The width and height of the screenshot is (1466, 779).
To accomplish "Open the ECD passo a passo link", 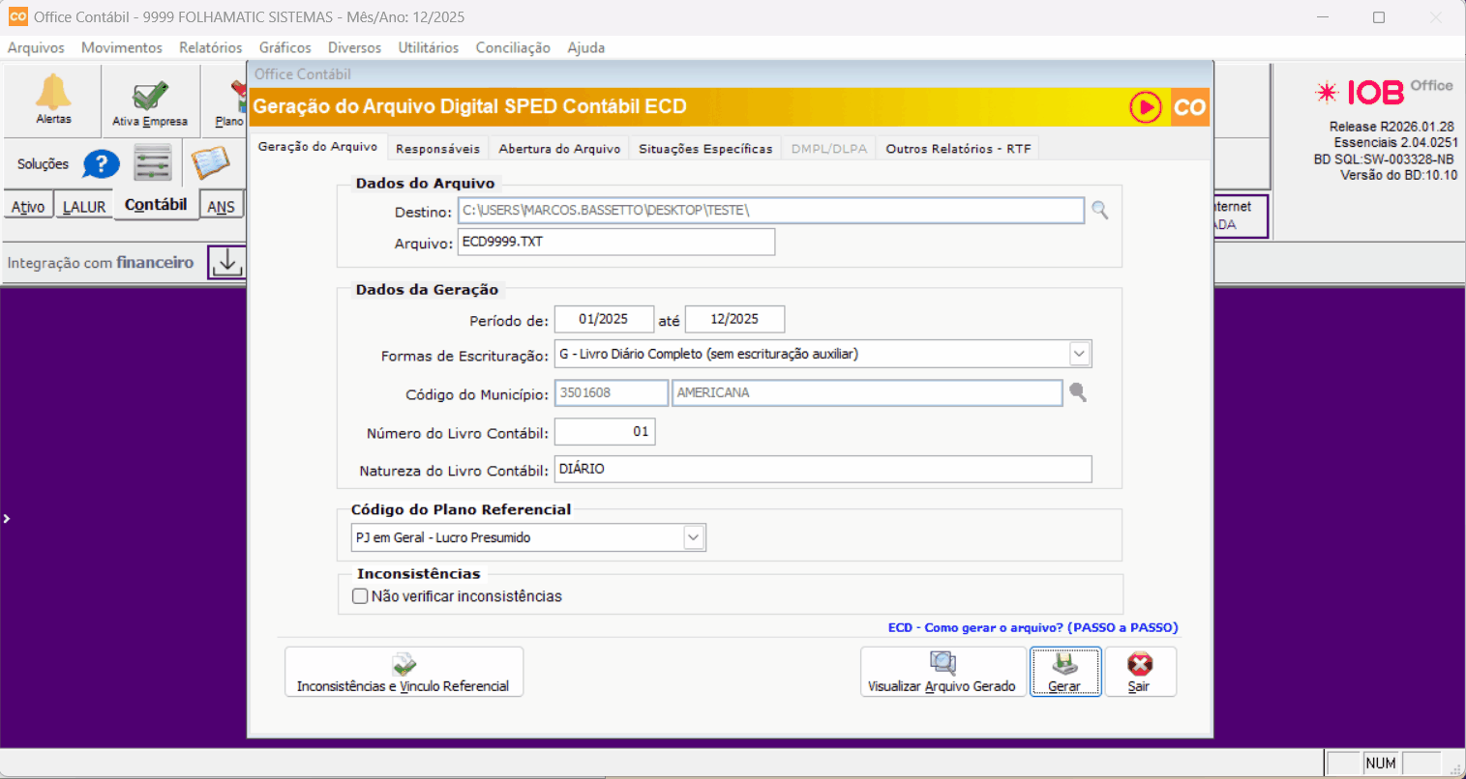I will point(1032,627).
